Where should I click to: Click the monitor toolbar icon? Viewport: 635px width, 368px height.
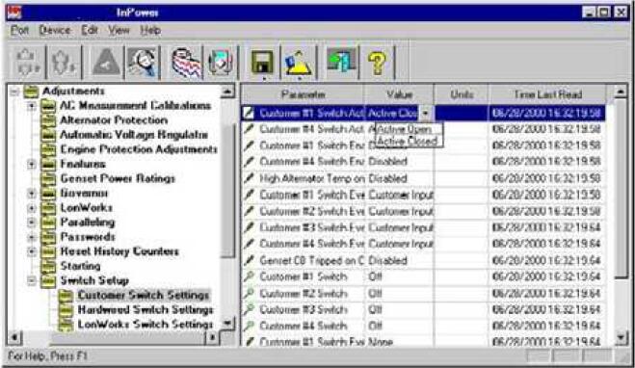point(221,63)
